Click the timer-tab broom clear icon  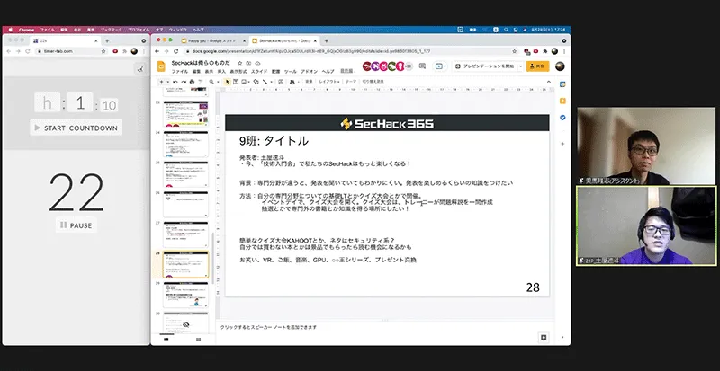(x=139, y=69)
